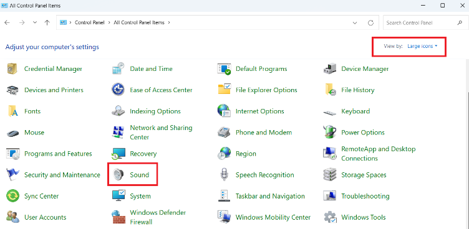469x229 pixels.
Task: Open the System monitor icon
Action: pyautogui.click(x=118, y=196)
